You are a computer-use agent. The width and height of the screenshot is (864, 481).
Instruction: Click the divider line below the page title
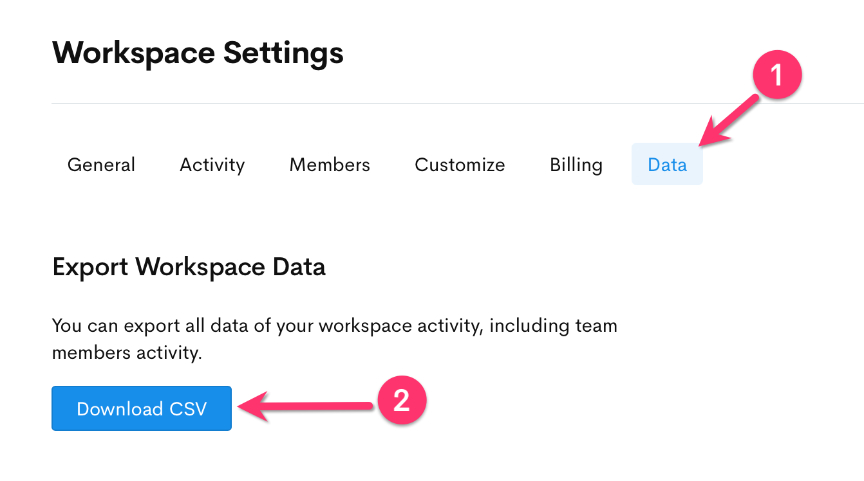pos(451,103)
